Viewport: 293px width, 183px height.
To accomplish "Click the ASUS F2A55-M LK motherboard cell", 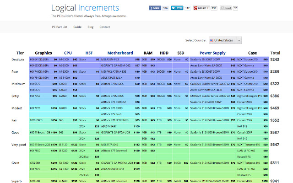I will (x=120, y=78).
